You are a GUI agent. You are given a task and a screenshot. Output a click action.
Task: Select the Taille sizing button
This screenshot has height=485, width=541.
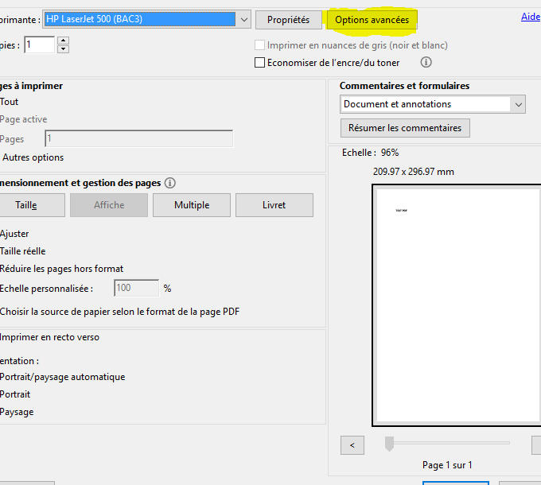(31, 205)
